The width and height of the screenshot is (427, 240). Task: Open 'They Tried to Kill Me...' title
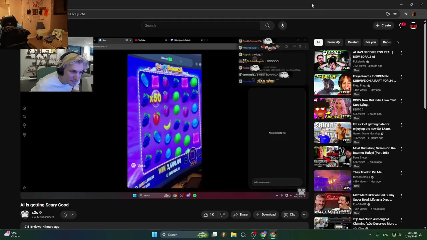pyautogui.click(x=368, y=172)
